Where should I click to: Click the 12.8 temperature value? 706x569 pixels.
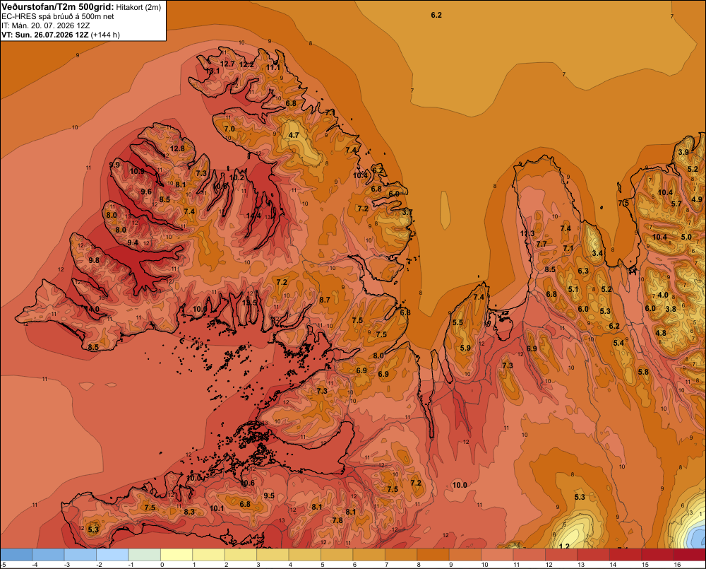click(x=177, y=148)
